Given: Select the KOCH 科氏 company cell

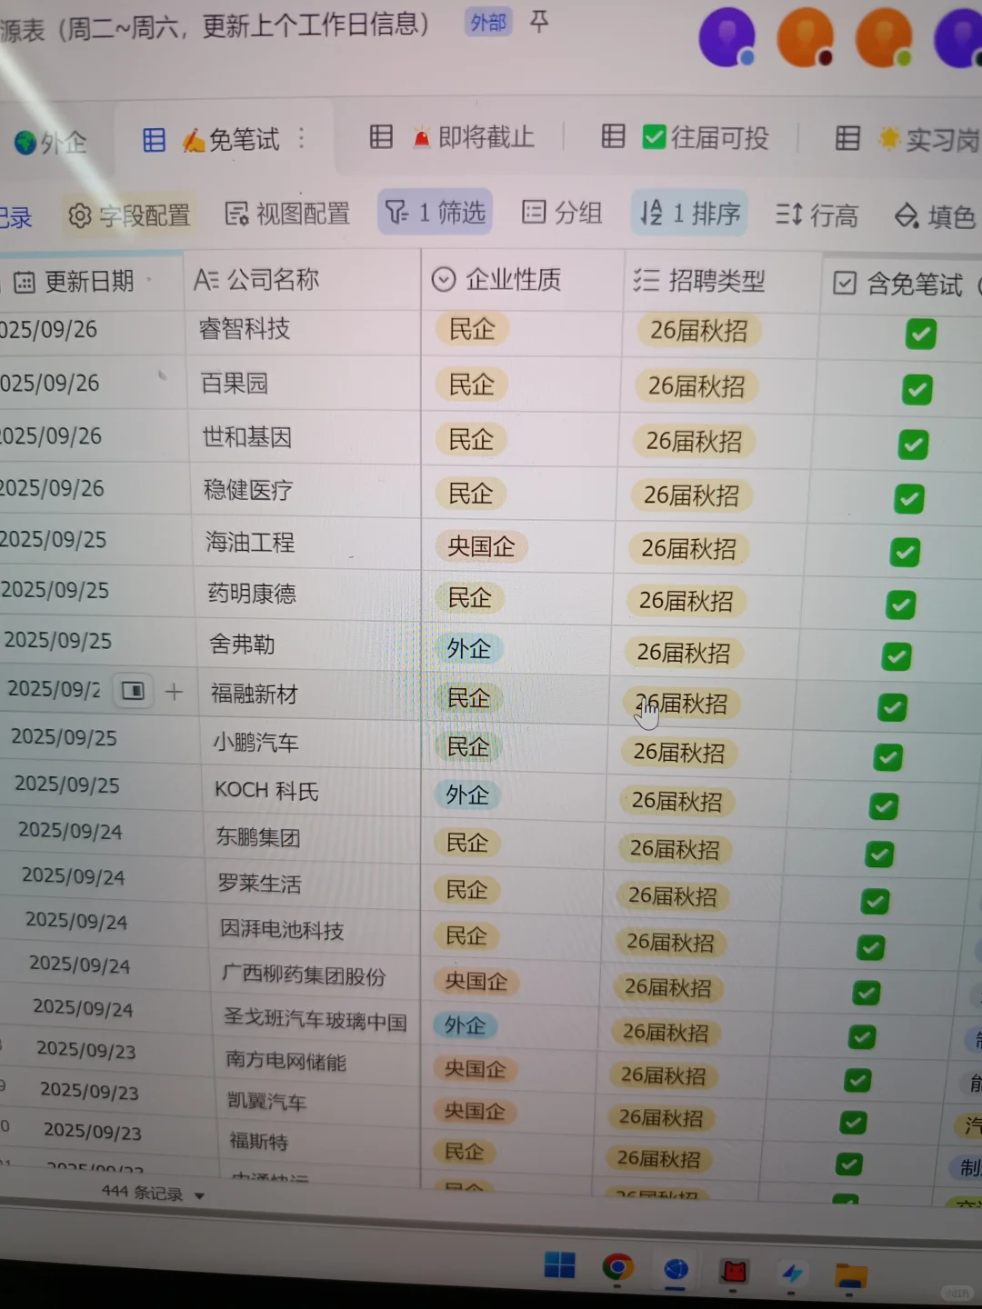Looking at the screenshot, I should click(312, 791).
